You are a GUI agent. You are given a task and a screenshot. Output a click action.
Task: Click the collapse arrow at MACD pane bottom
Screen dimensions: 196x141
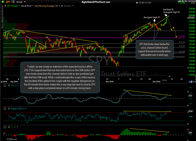click(188, 105)
